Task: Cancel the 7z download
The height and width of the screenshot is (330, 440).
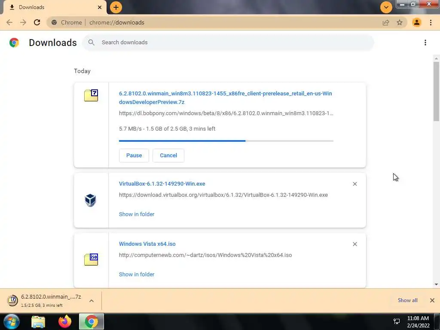Action: [x=168, y=156]
